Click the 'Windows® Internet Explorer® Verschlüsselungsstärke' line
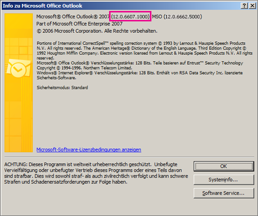Image resolution: width=258 pixels, height=216 pixels. [x=139, y=73]
